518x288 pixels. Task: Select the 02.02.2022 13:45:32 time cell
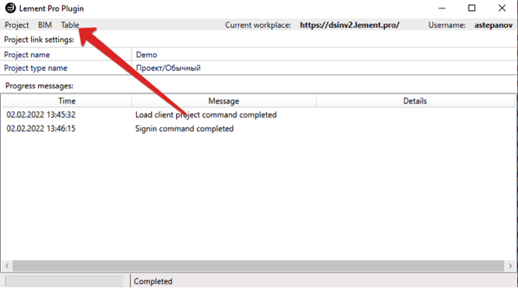pos(41,115)
